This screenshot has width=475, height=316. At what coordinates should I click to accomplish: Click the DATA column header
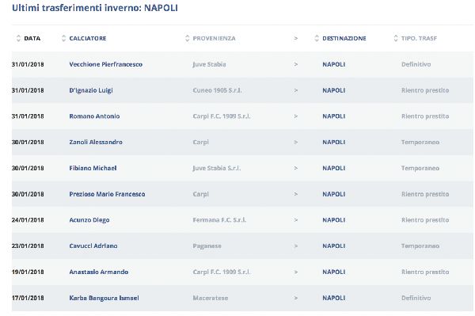tap(32, 39)
